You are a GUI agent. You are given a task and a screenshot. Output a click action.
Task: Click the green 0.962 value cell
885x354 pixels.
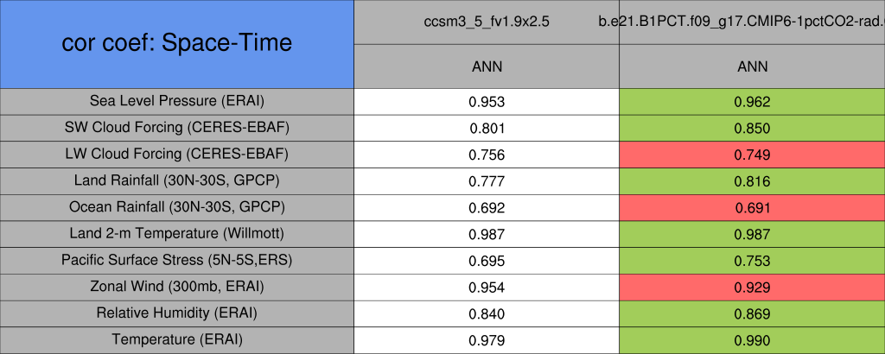(752, 101)
